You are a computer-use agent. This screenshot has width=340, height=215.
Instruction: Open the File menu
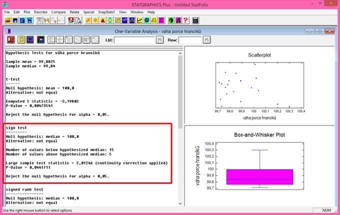(x=7, y=12)
